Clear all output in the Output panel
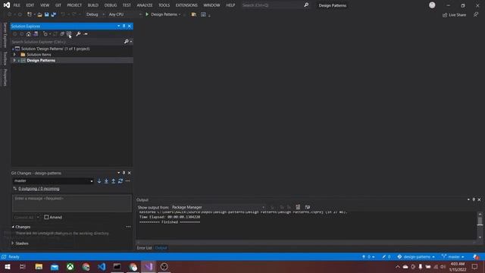The image size is (485, 273). click(298, 207)
